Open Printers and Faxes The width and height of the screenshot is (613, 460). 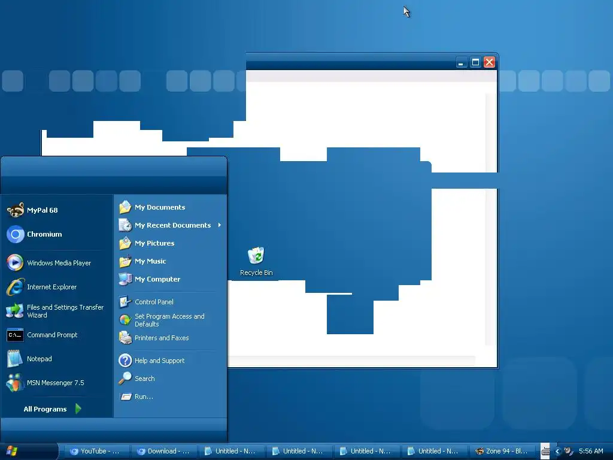(x=170, y=338)
